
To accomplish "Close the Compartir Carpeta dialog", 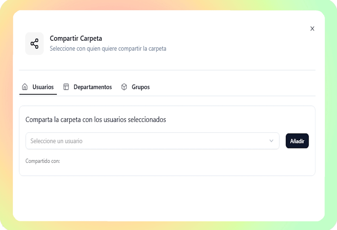I will (312, 29).
